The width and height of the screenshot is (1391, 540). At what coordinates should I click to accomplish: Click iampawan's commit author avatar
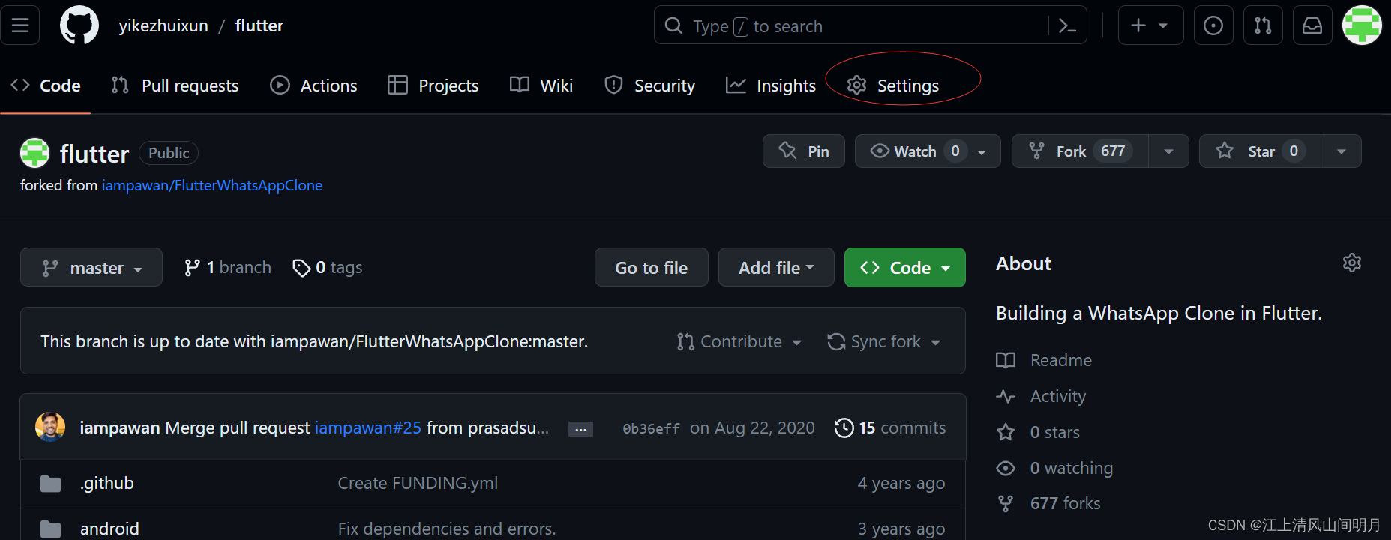50,427
